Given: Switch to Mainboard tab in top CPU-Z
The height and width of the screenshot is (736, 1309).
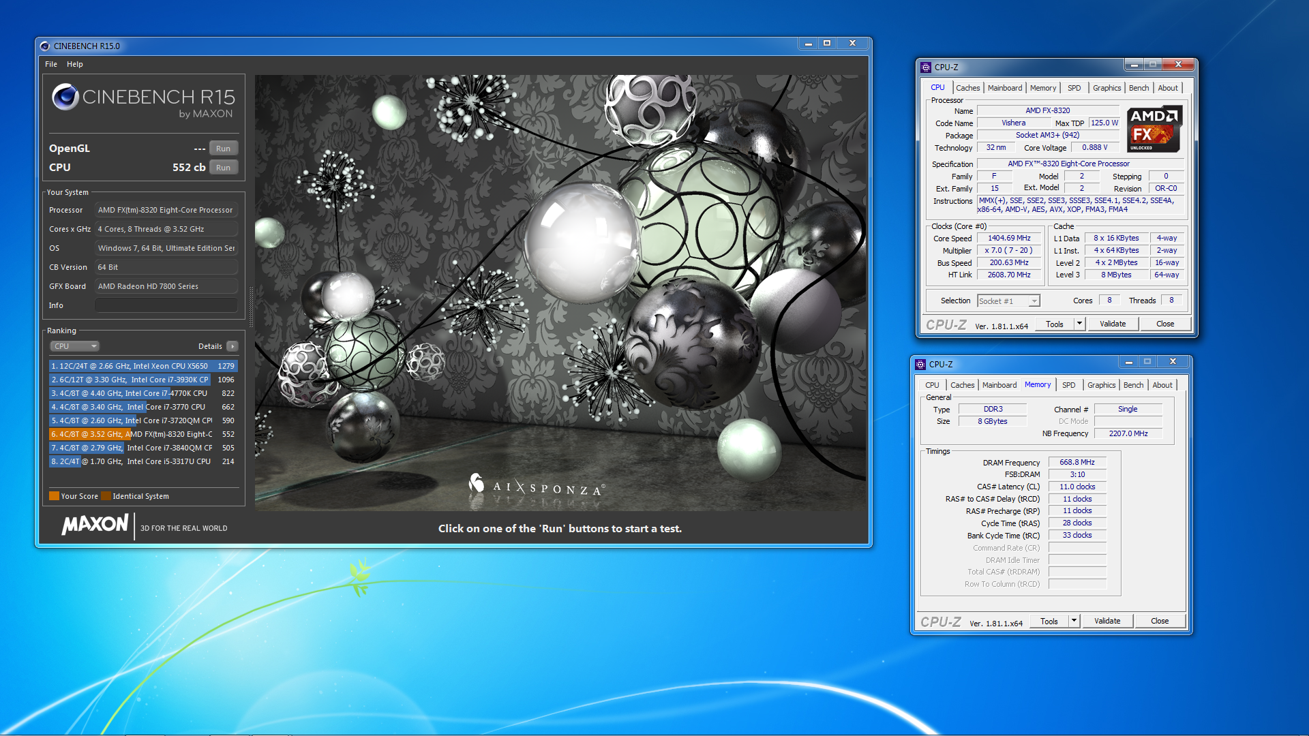Looking at the screenshot, I should click(1005, 88).
